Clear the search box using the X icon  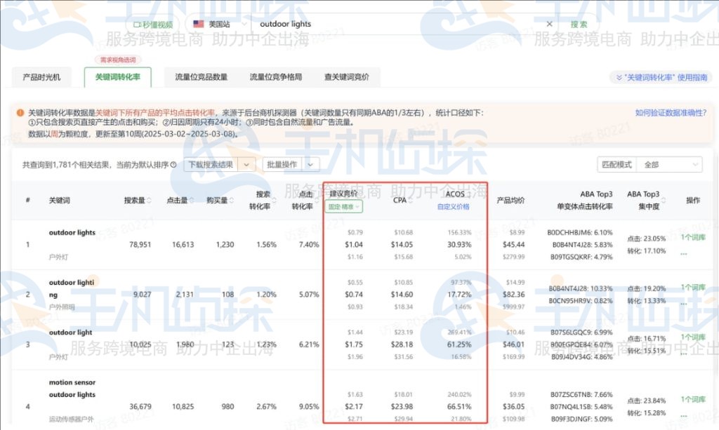pos(550,23)
